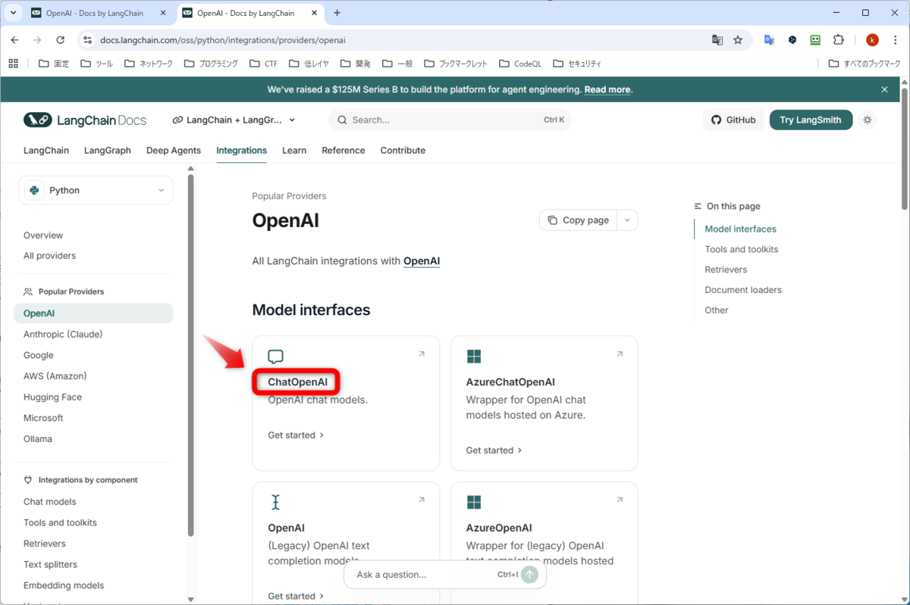Open Google Translate from the address bar icon
Viewport: 910px width, 605px height.
click(x=717, y=39)
